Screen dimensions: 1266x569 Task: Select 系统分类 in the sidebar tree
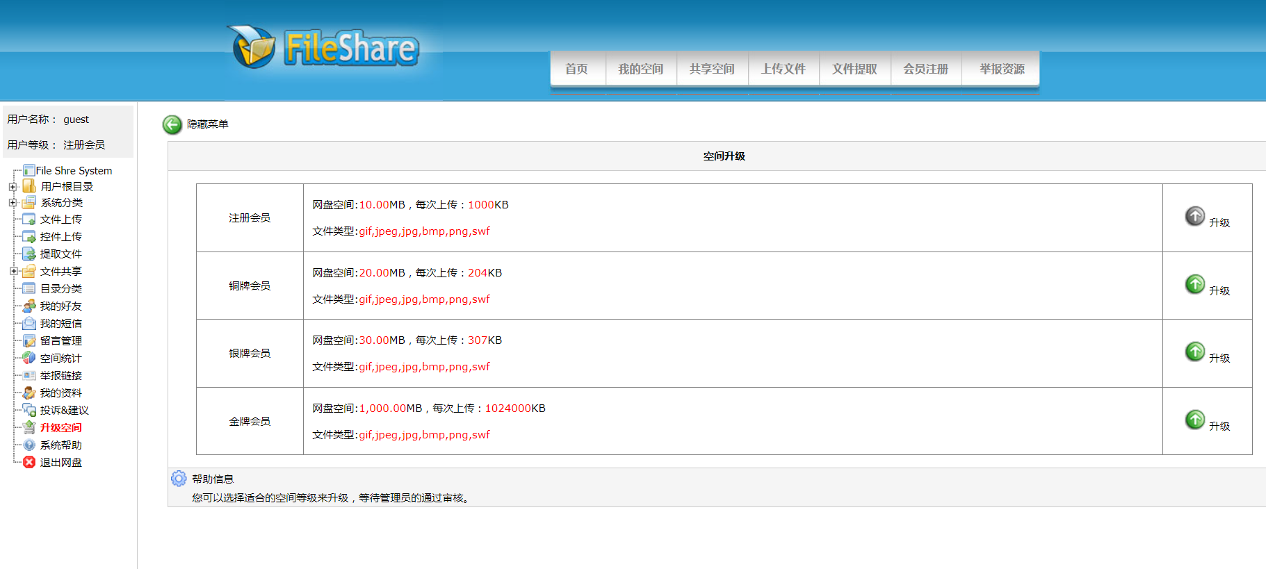(x=61, y=203)
